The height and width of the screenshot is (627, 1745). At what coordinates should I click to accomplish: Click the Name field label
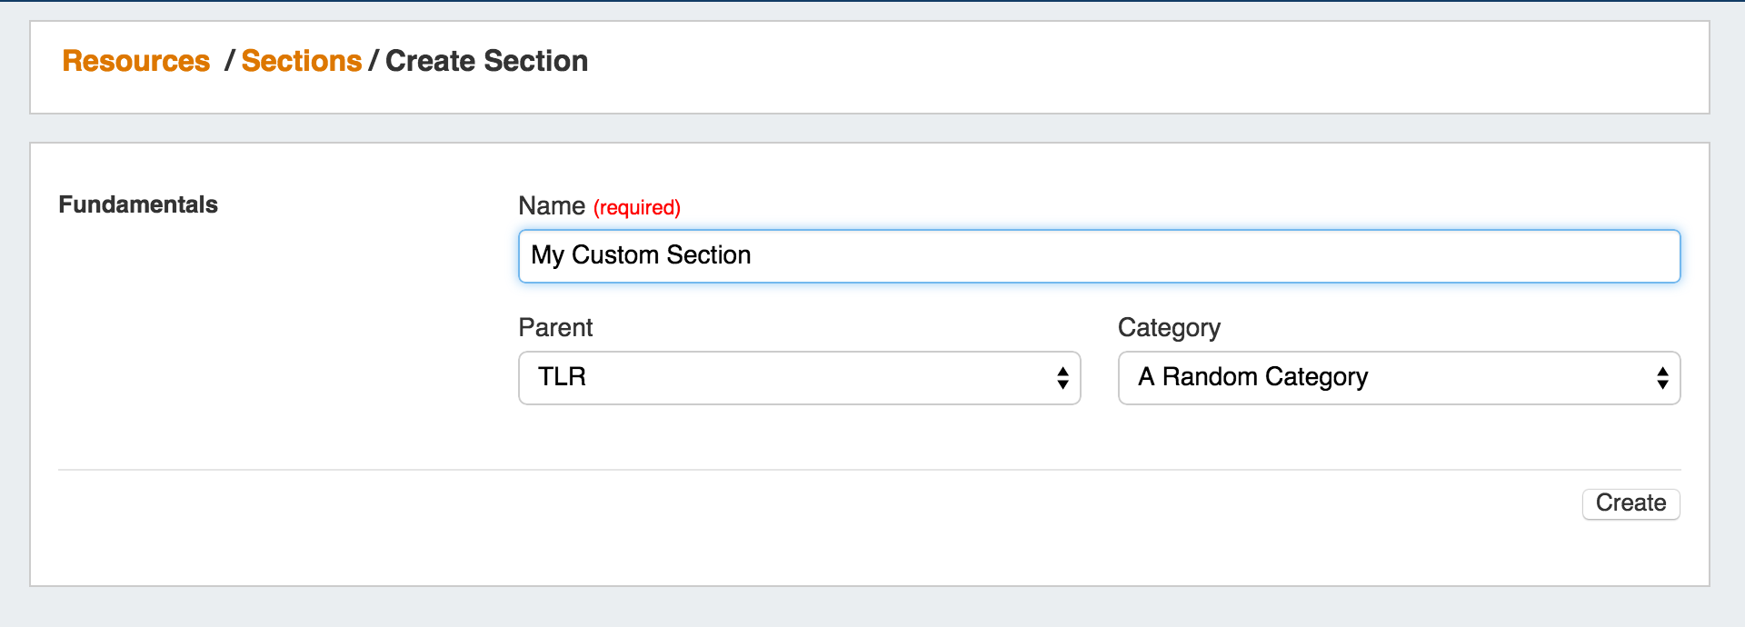tap(551, 206)
